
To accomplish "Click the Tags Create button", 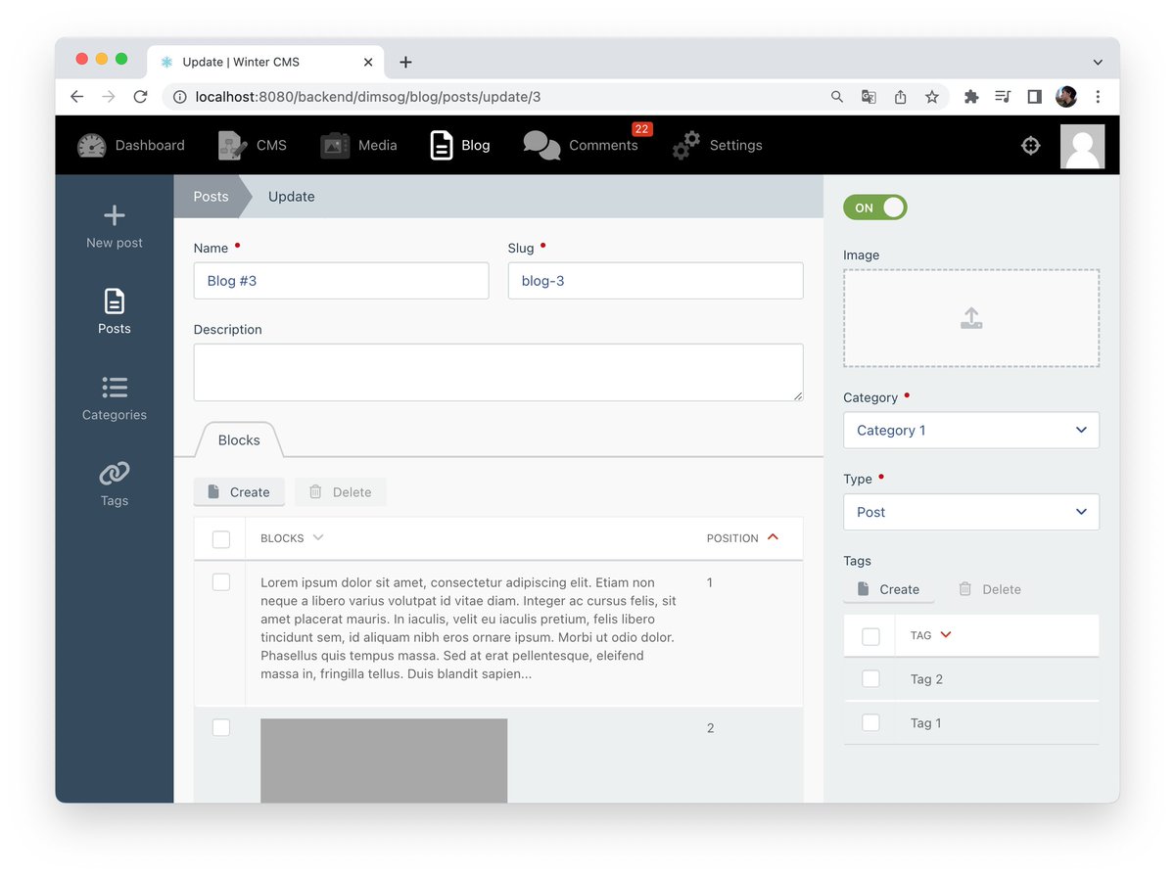I will pos(888,589).
